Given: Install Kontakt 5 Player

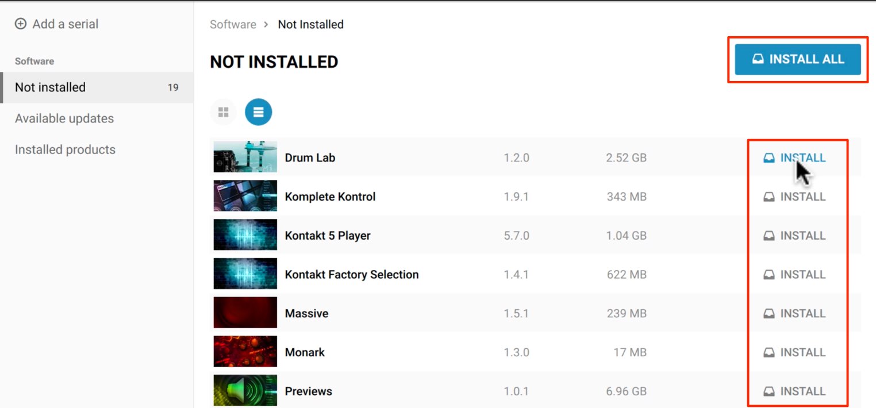Looking at the screenshot, I should click(x=794, y=236).
